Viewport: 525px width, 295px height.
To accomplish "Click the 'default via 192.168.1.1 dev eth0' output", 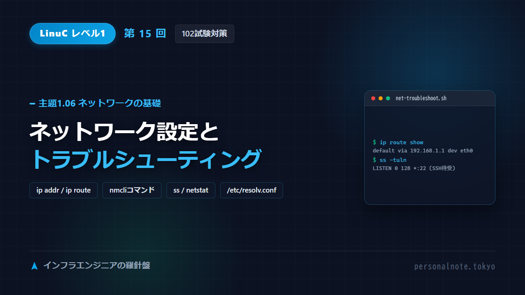I will (423, 151).
